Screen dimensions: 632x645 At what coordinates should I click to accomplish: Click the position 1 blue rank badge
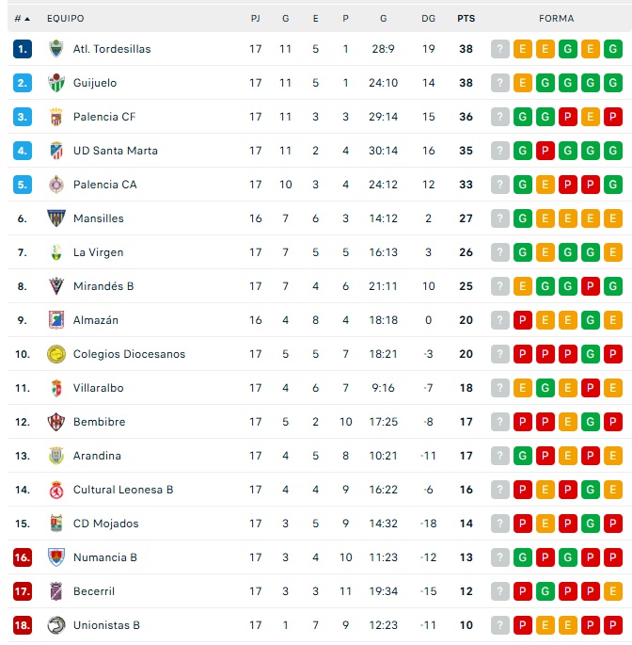pos(23,49)
